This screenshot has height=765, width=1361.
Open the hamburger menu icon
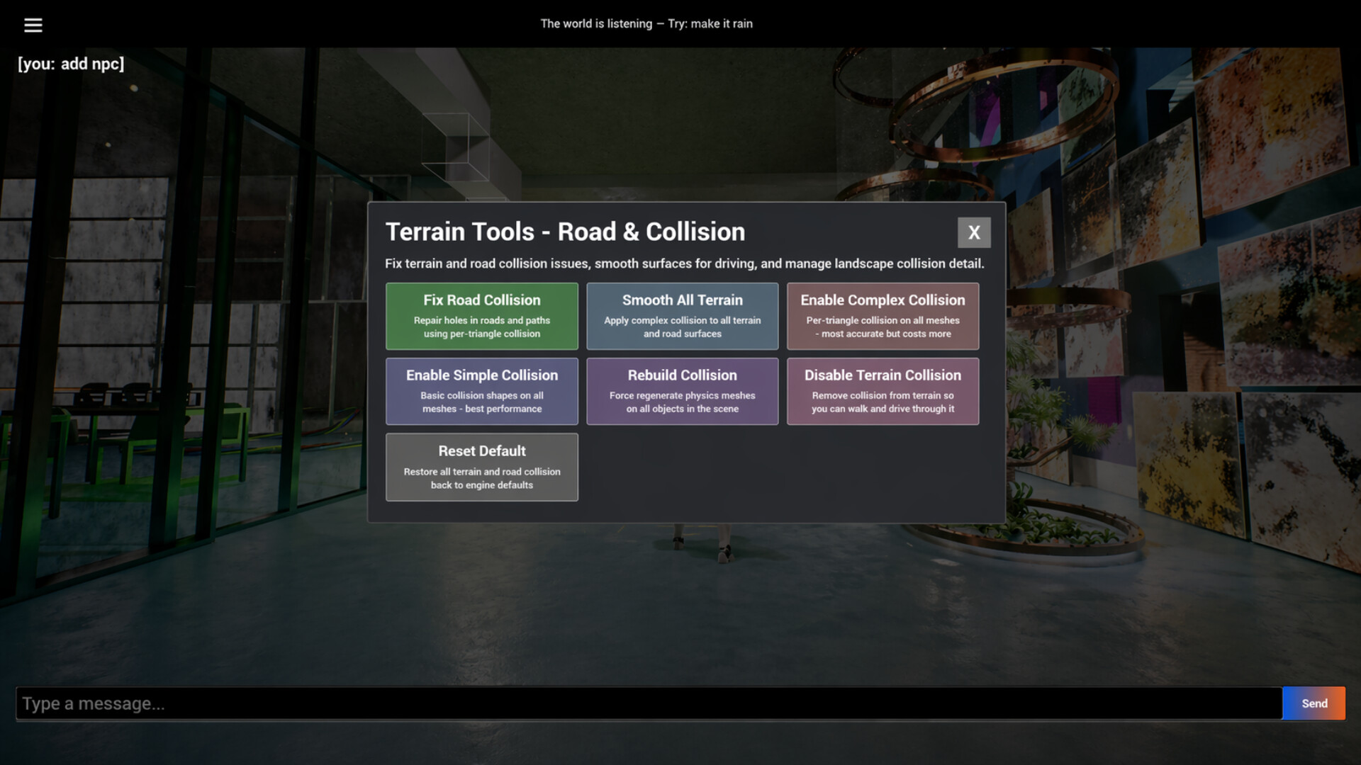point(33,25)
